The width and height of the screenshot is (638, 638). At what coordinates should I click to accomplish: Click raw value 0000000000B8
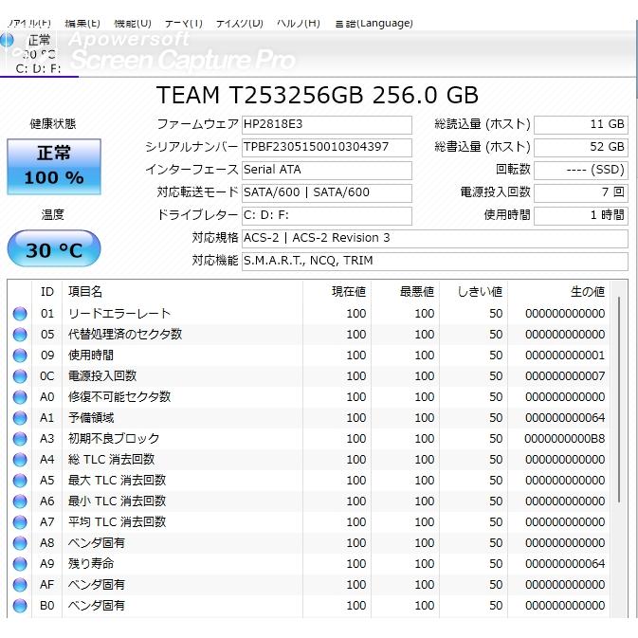(x=565, y=439)
